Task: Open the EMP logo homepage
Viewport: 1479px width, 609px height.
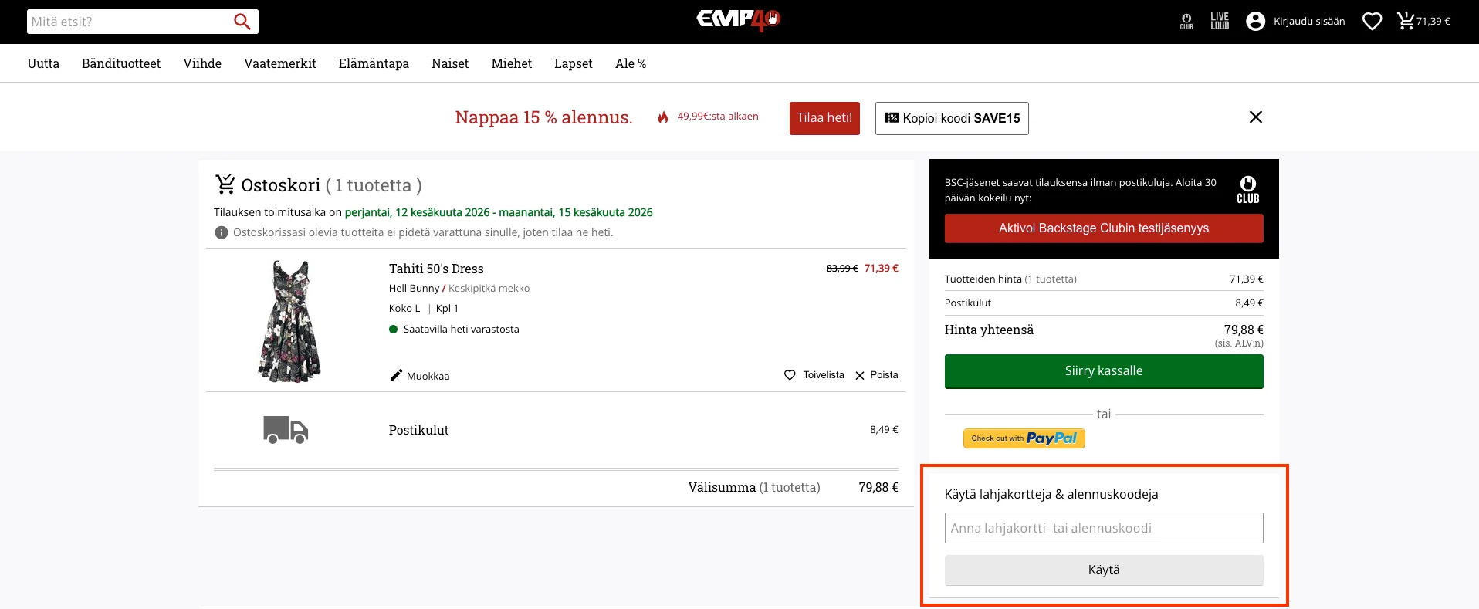Action: click(x=739, y=20)
